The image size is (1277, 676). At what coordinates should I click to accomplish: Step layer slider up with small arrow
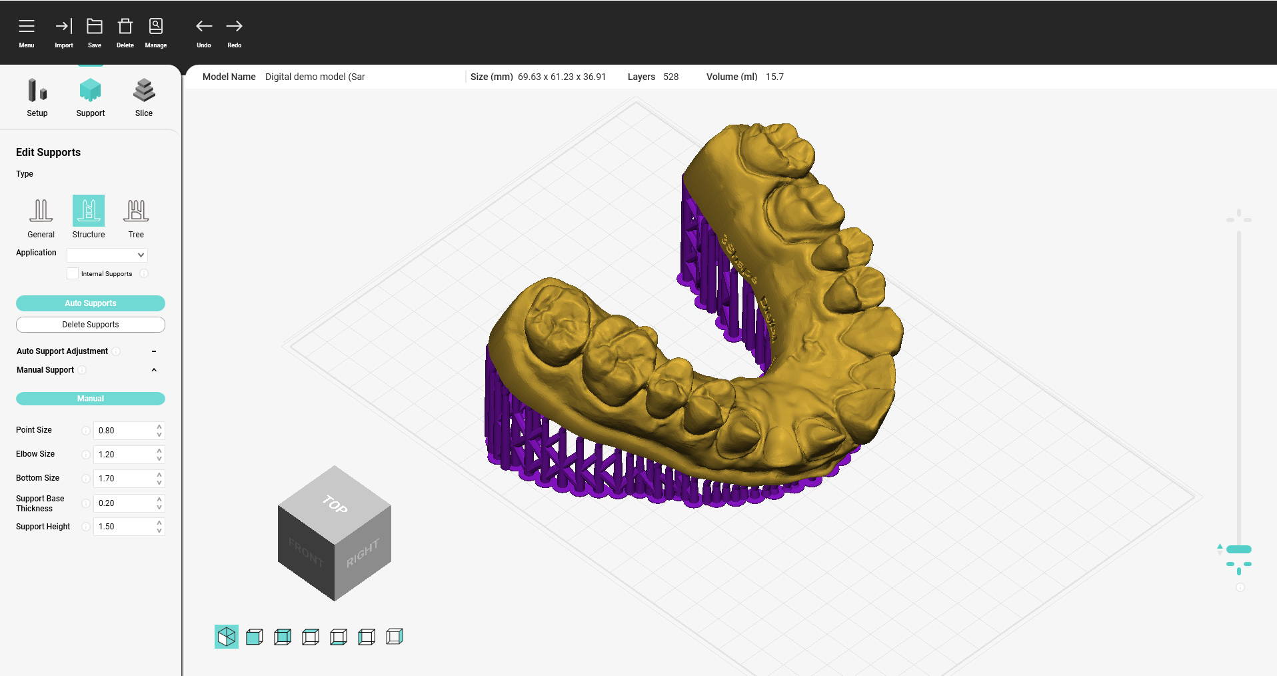[x=1220, y=546]
